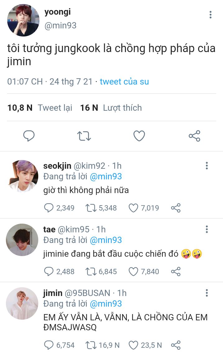Viewport: 223px width, 354px height.
Task: Retweet jimin's reply with 16,9 N
Action: pos(91,345)
